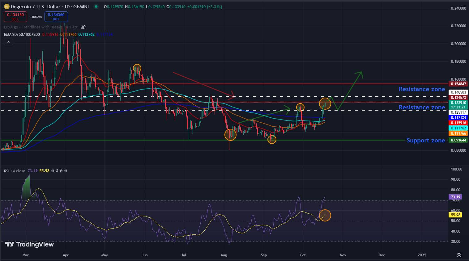Screen dimensions: 469x261
Task: Click the blue 0.117134 EMA price label
Action: 458,118
